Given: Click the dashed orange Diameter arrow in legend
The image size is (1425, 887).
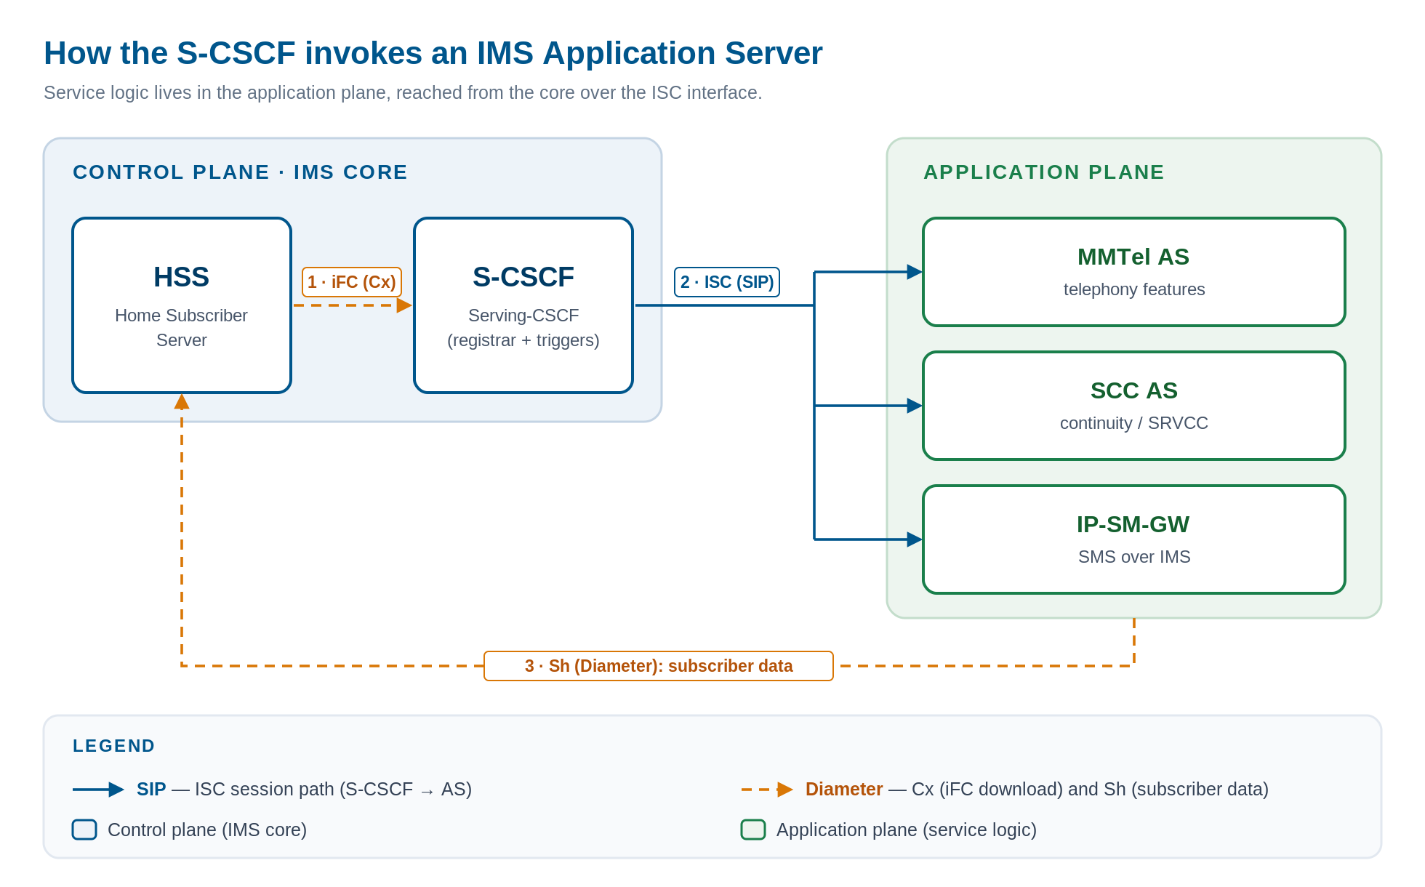Looking at the screenshot, I should 768,790.
